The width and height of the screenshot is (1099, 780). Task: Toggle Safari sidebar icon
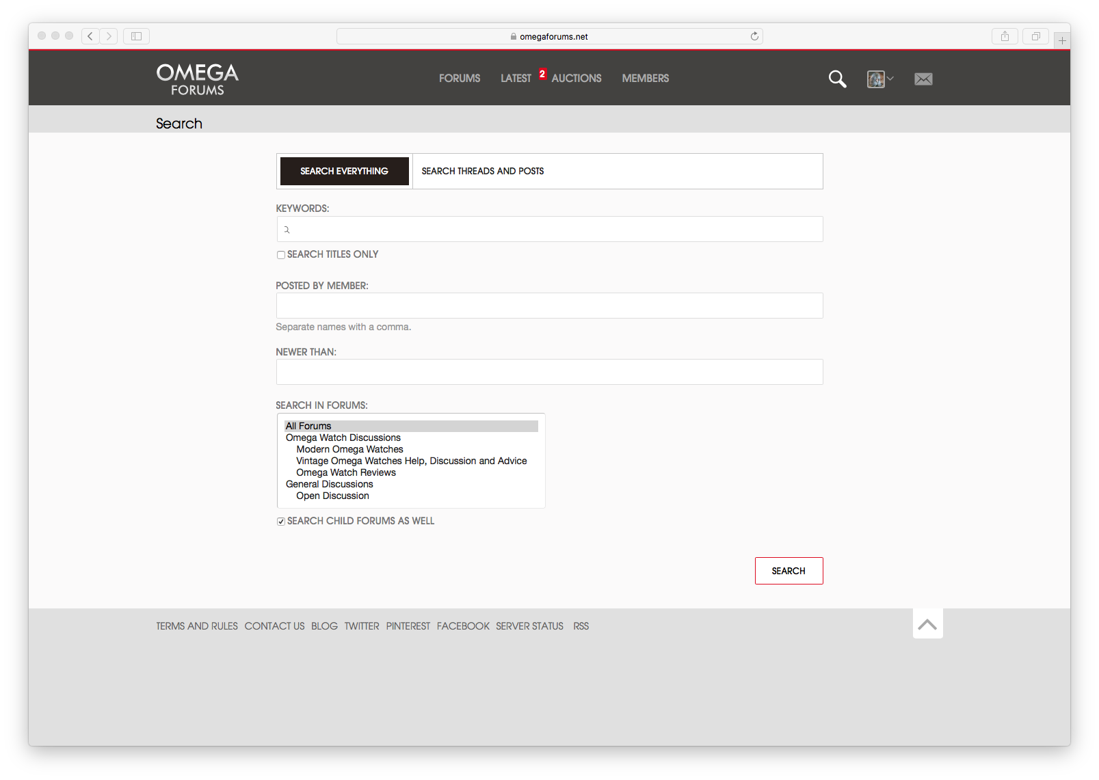pos(136,36)
